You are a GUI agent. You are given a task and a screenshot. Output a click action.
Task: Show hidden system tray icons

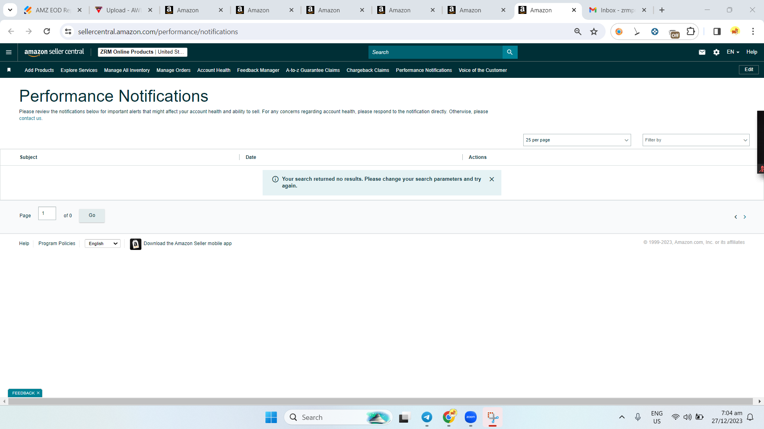(x=622, y=417)
